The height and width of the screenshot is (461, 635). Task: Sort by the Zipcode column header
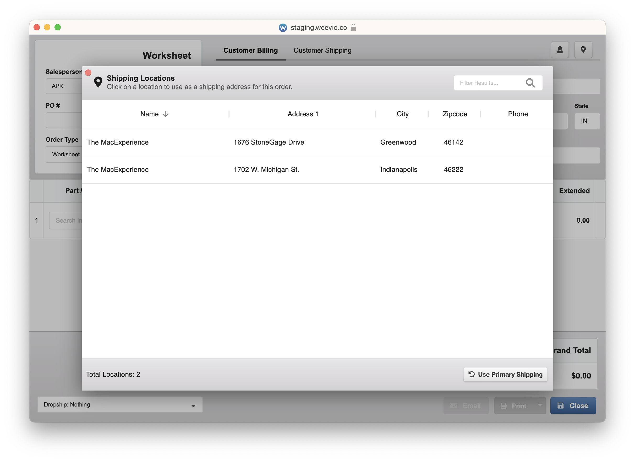point(455,114)
